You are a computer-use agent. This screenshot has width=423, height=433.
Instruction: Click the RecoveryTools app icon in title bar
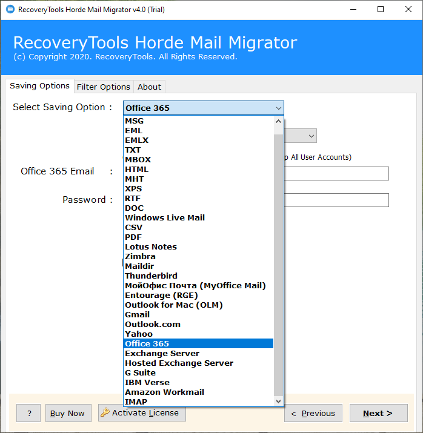[10, 9]
